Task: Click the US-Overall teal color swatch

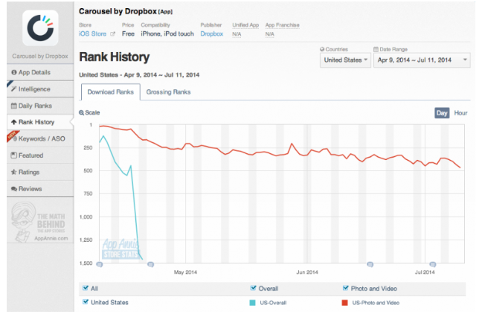Action: tap(252, 303)
